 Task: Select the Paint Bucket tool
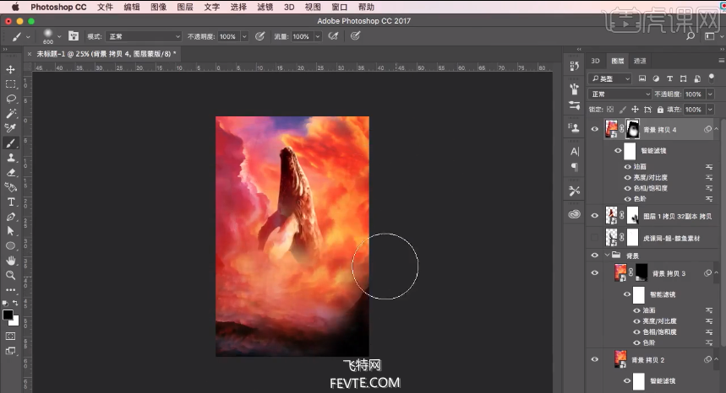(10, 187)
